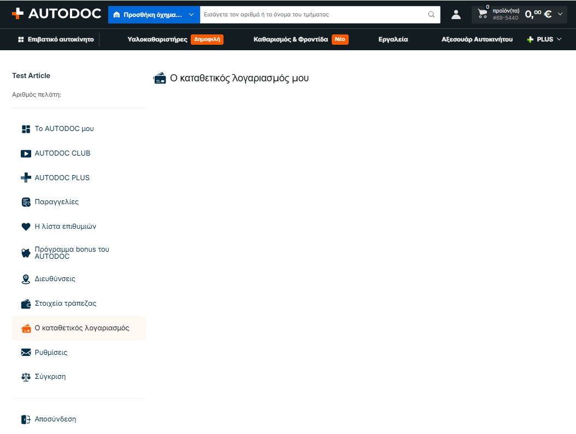The height and width of the screenshot is (434, 576).
Task: Open Επιβατικό αυτοκίνητο category selector
Action: coord(56,39)
